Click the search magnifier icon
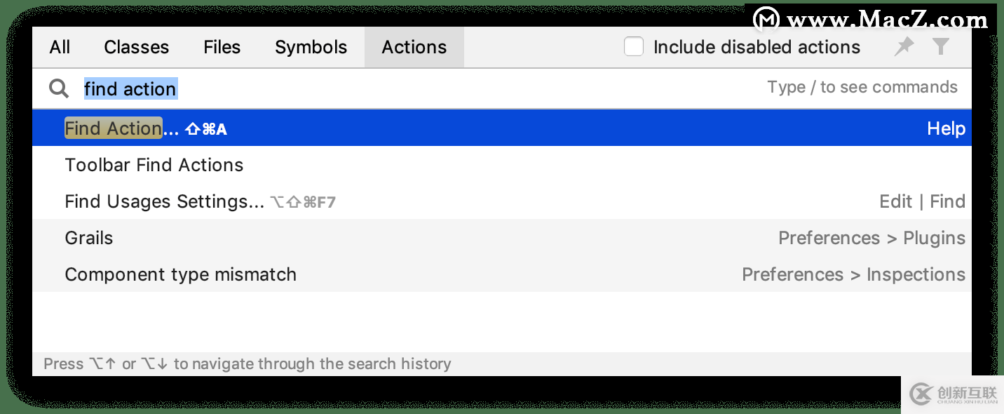 point(58,88)
